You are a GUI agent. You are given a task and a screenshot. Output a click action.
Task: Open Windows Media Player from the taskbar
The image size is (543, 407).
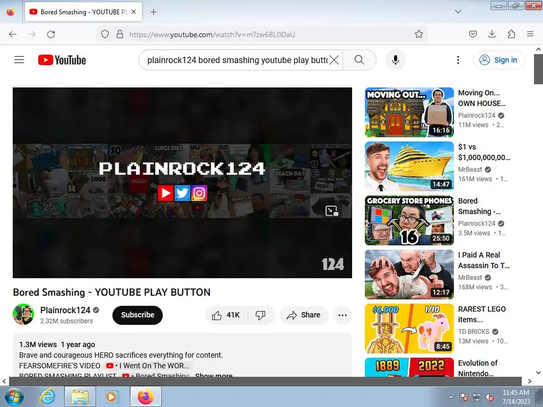coord(111,396)
